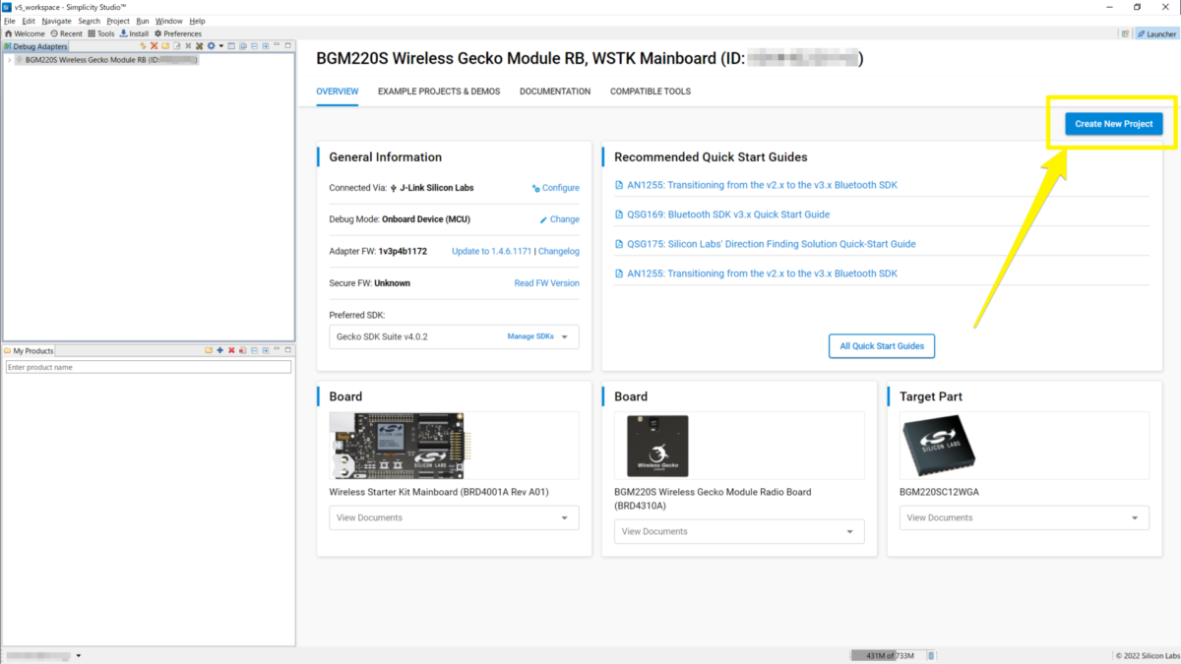
Task: Expand the BGM220S Wireless Gecko Module RB tree item
Action: (9, 60)
